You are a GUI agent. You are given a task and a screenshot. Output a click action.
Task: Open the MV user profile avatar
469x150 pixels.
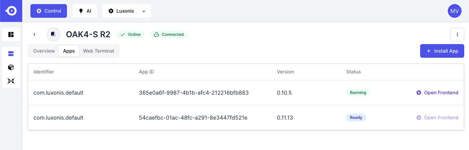coord(455,11)
